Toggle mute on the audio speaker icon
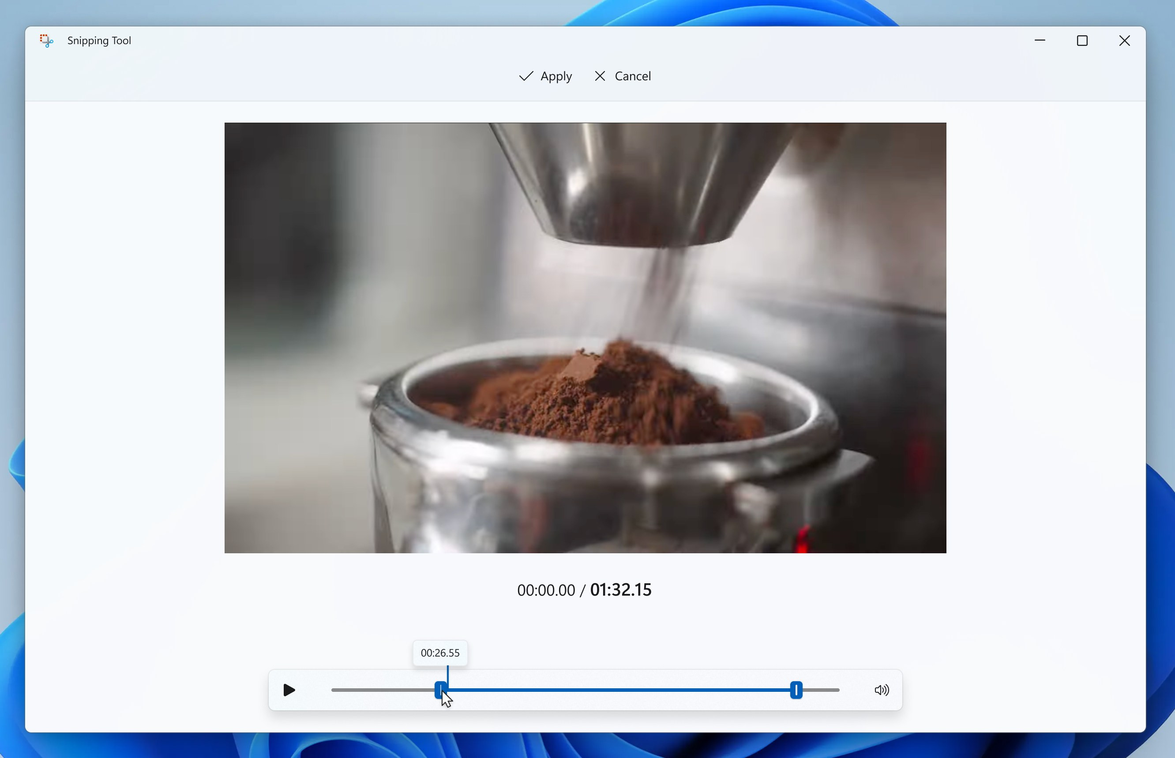 pos(881,690)
